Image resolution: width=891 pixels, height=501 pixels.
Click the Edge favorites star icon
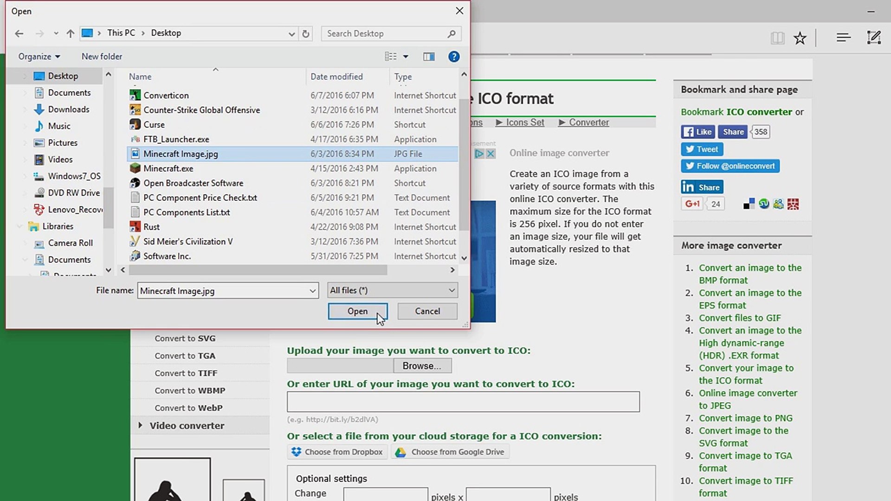tap(800, 38)
